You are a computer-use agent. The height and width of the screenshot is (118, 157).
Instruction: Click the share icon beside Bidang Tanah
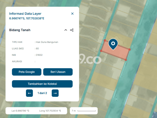(x=72, y=30)
